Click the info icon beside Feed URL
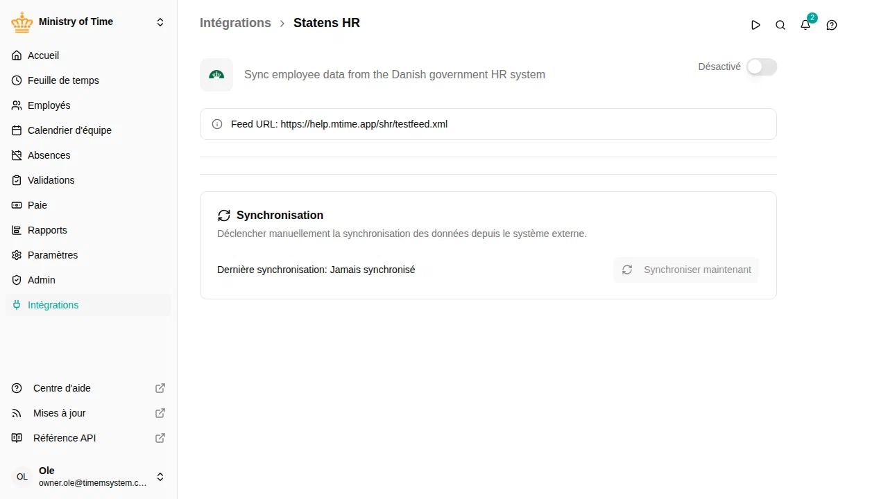The height and width of the screenshot is (499, 888). point(217,124)
